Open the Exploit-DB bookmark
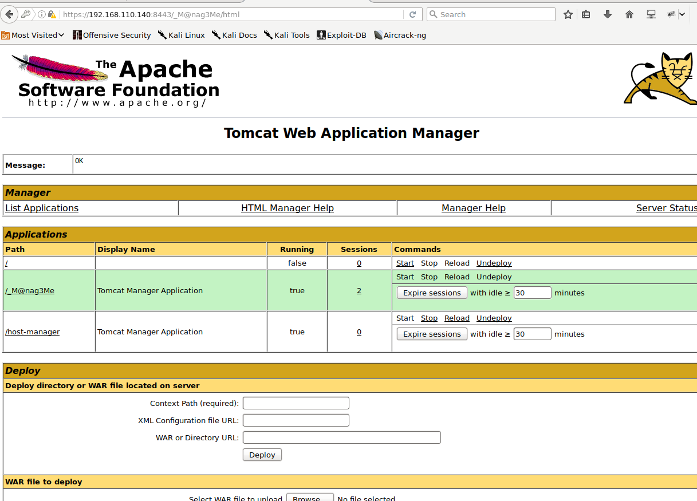Viewport: 697px width, 501px height. pyautogui.click(x=341, y=35)
